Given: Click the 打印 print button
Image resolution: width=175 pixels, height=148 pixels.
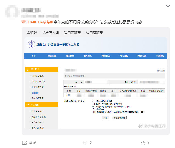Looking at the screenshot, I should 105,118.
